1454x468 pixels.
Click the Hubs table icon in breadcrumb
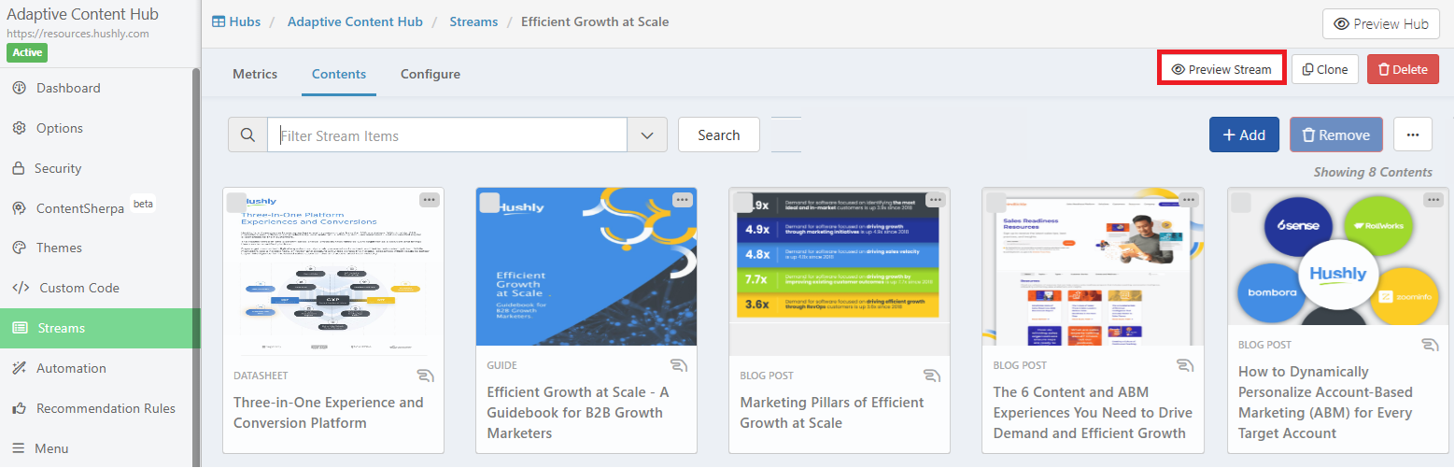219,21
